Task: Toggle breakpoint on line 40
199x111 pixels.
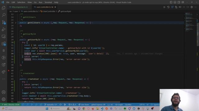Action: pyautogui.click(x=9, y=71)
